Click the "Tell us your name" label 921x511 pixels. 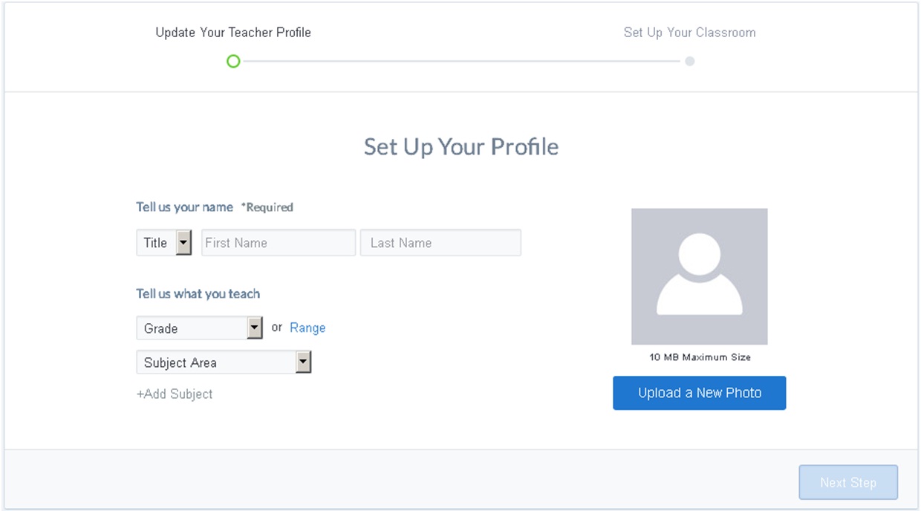[185, 207]
